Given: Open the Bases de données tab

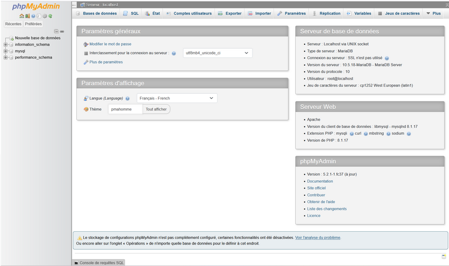Looking at the screenshot, I should (97, 13).
